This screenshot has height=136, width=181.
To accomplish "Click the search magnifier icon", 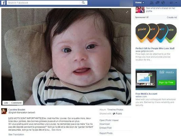I will [x=83, y=2].
